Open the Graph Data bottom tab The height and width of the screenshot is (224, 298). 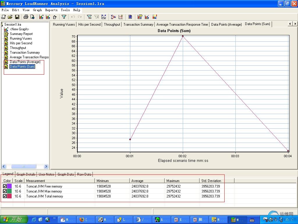coord(65,174)
